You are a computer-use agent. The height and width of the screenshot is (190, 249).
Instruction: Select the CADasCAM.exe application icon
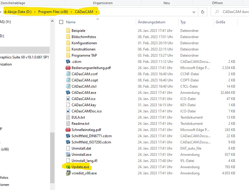(x=68, y=93)
